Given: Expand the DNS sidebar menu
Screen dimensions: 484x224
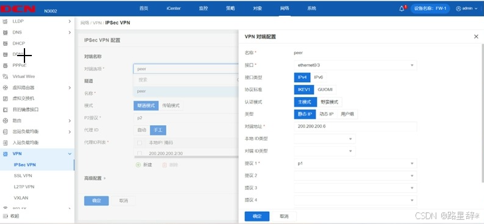Looking at the screenshot, I should click(70, 32).
